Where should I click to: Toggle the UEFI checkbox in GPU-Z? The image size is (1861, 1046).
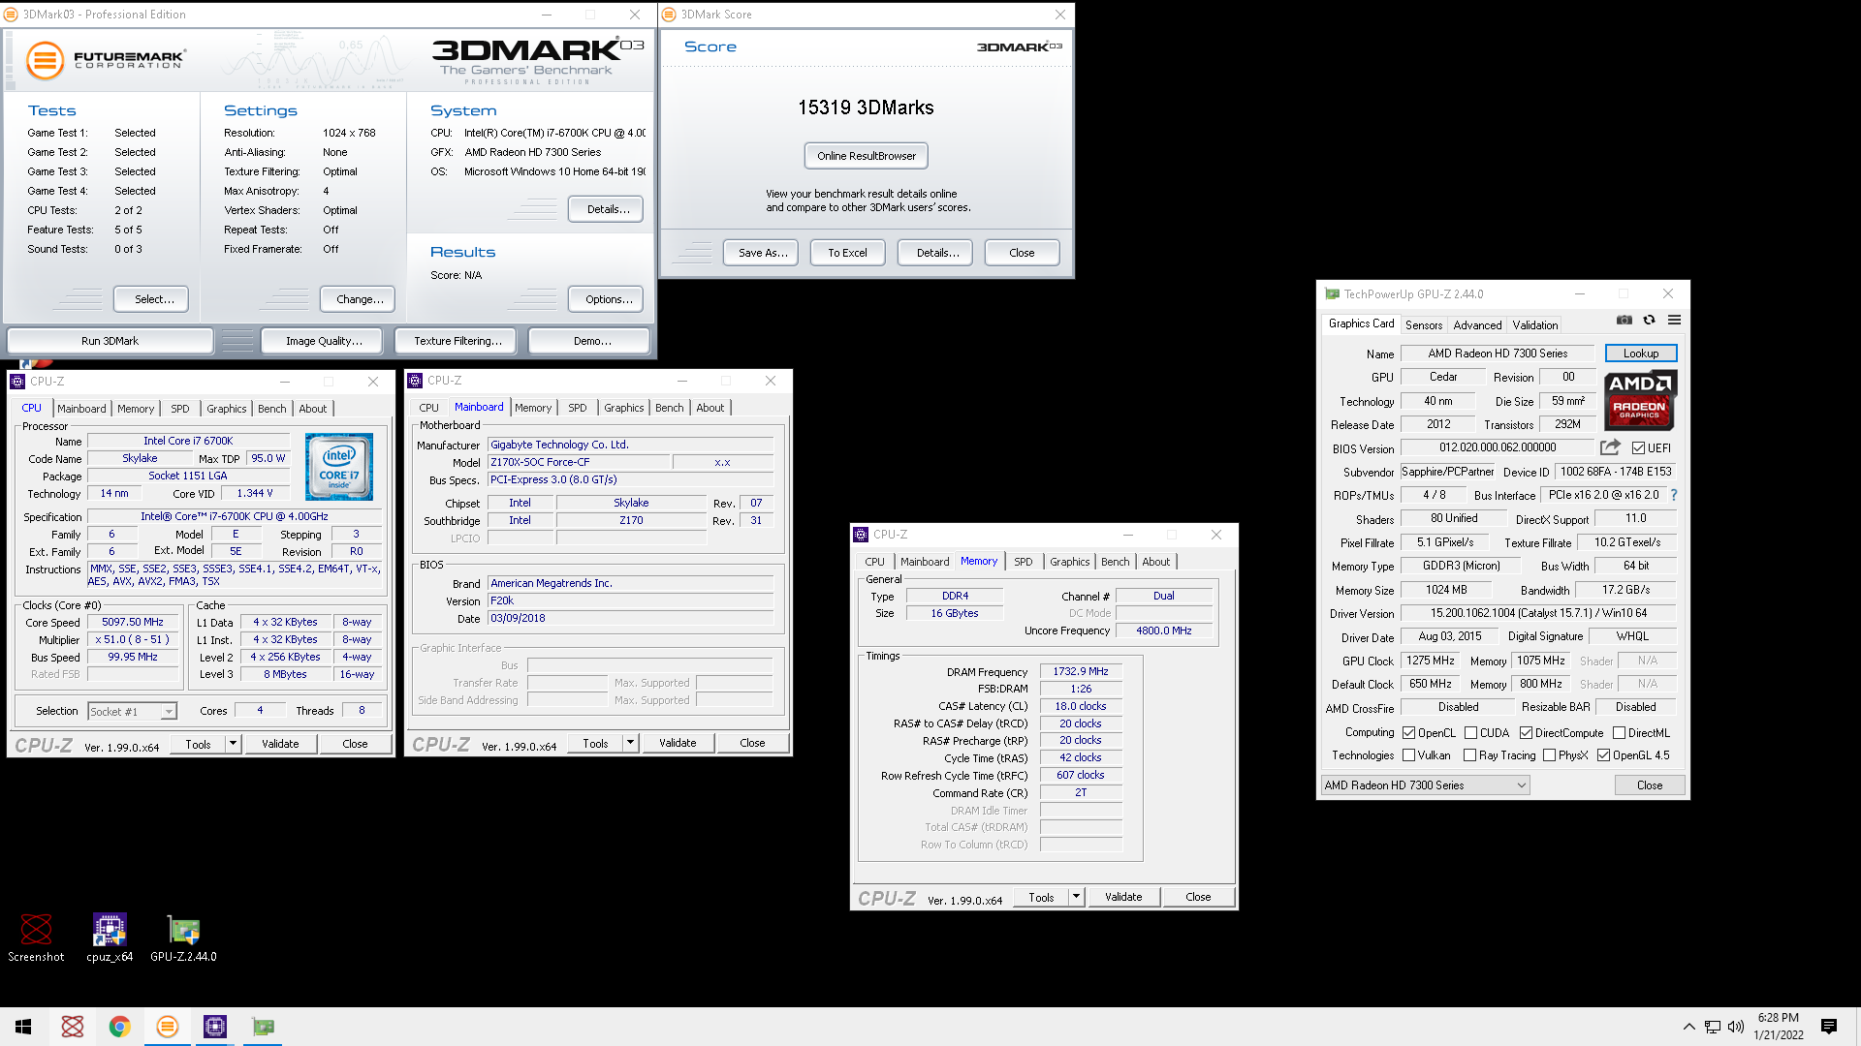click(1638, 447)
